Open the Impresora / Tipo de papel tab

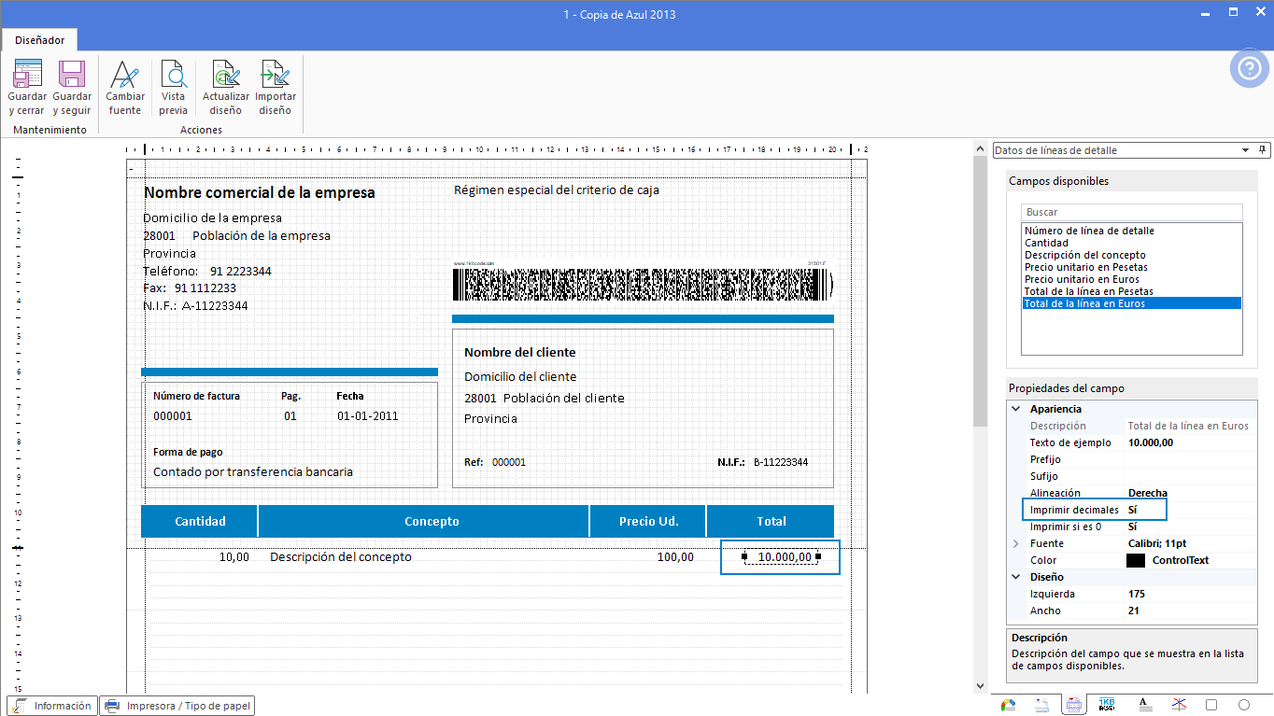[177, 706]
